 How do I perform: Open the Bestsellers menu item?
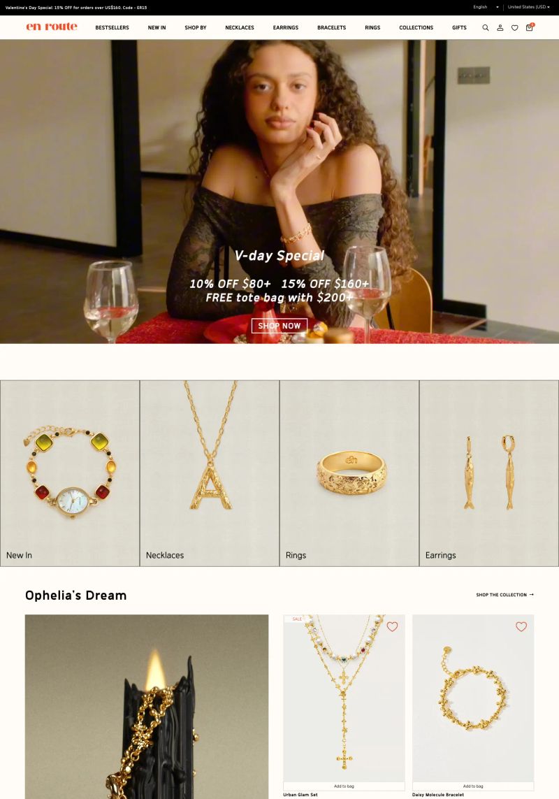[x=112, y=27]
